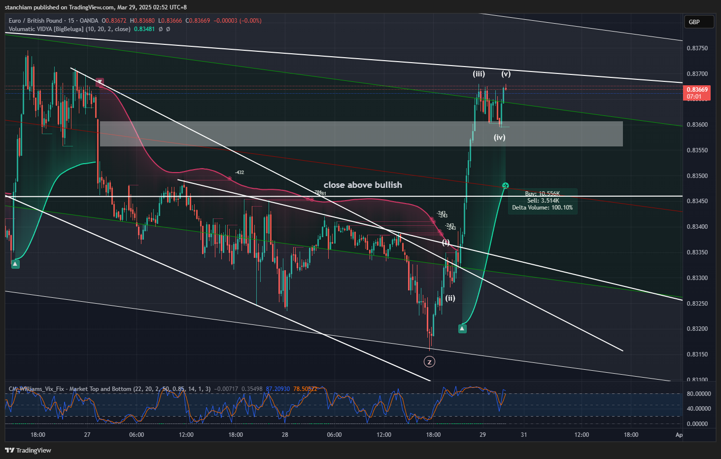Click the 40.00000 oscillator scale label
This screenshot has width=721, height=459.
pyautogui.click(x=699, y=409)
